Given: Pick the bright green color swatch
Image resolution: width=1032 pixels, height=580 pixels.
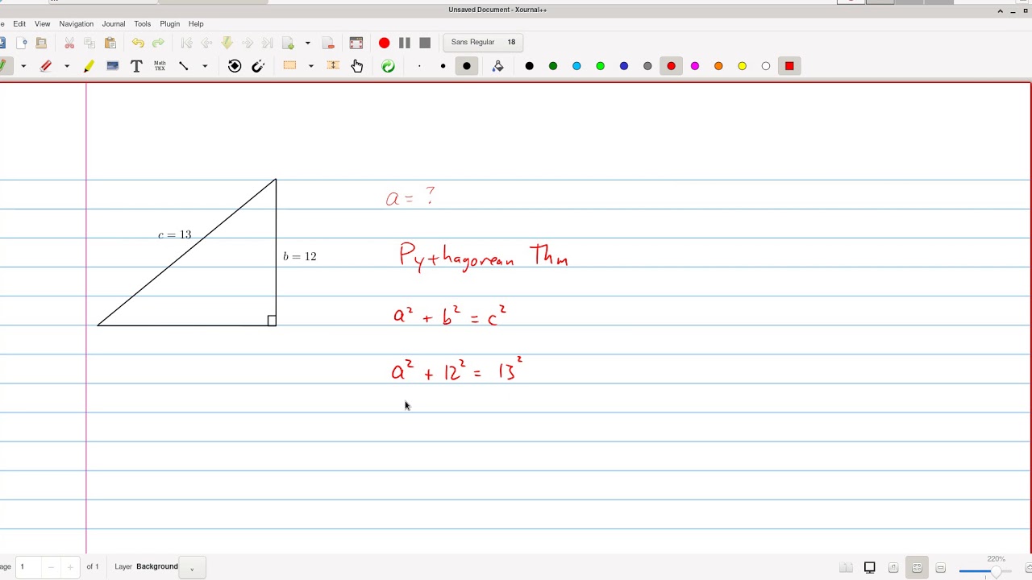Looking at the screenshot, I should click(601, 66).
